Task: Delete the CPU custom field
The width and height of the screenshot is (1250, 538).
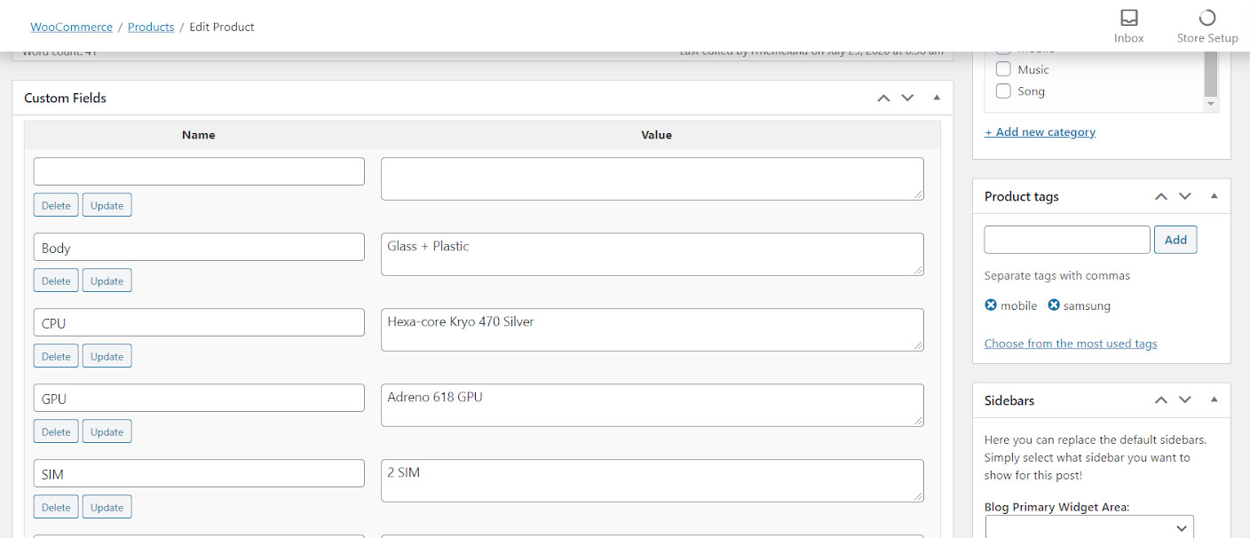Action: pos(56,356)
